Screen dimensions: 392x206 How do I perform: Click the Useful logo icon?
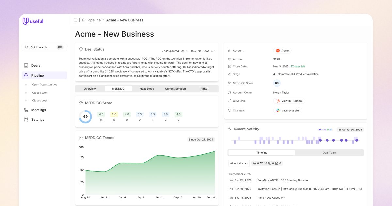point(25,21)
